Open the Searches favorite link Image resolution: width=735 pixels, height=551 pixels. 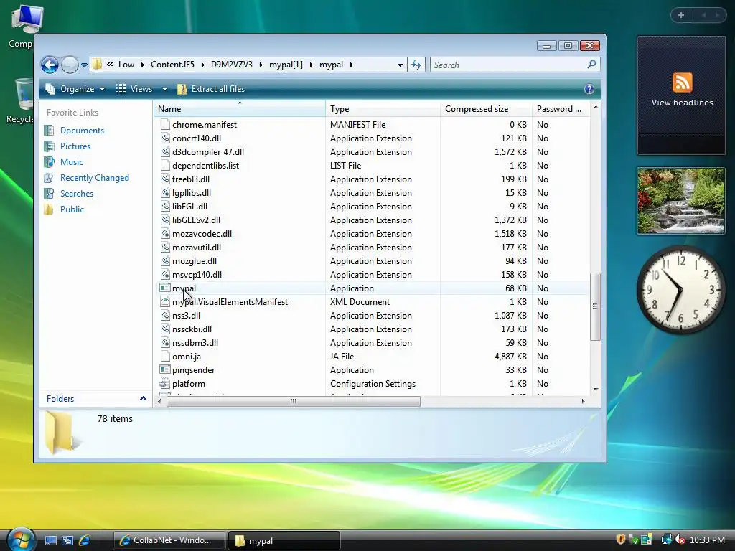tap(76, 194)
